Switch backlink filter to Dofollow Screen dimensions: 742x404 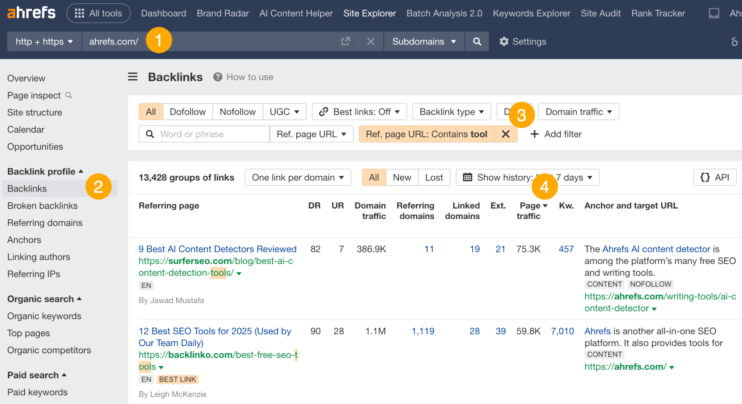(x=187, y=111)
